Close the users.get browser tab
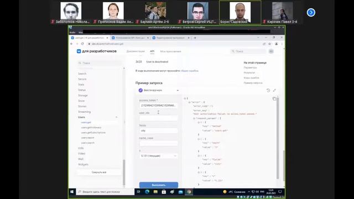This screenshot has height=199, width=354. [x=107, y=38]
